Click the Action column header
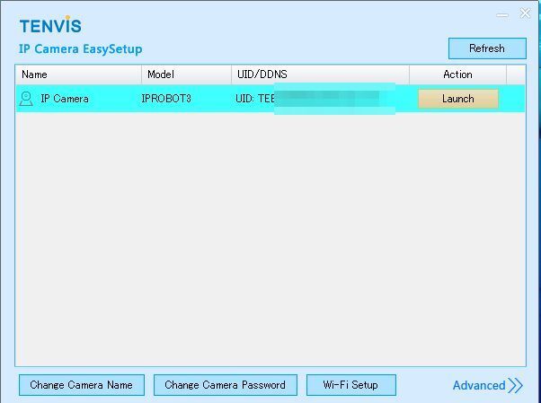 pos(457,74)
